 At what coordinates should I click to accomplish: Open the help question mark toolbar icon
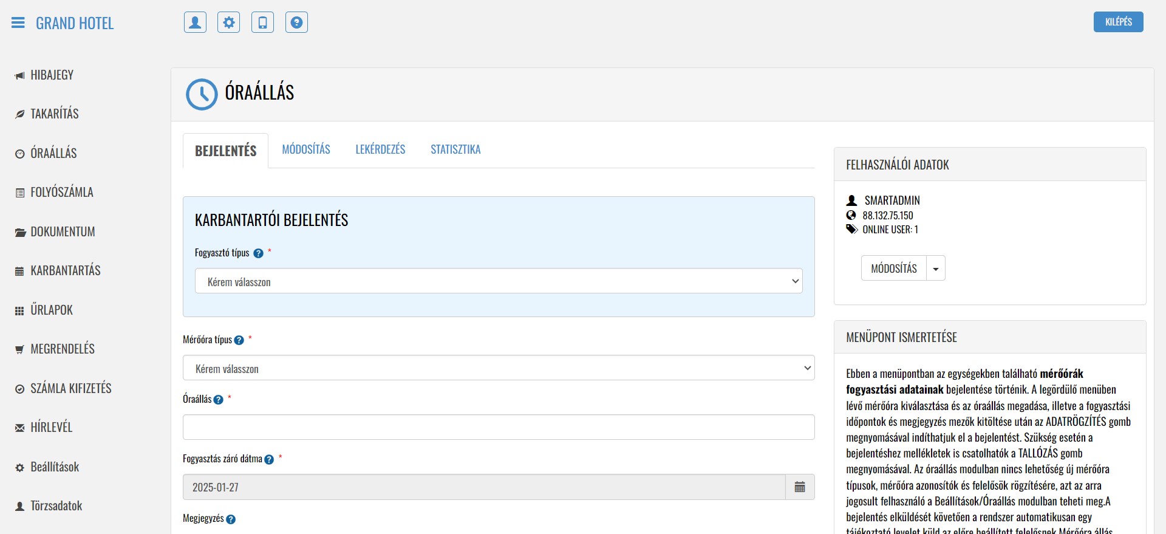(296, 22)
